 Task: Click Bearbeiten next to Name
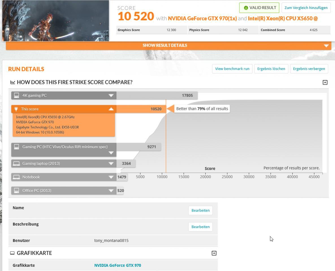(x=200, y=211)
